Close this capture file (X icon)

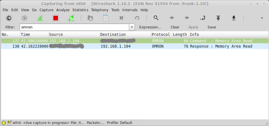coord(121,18)
